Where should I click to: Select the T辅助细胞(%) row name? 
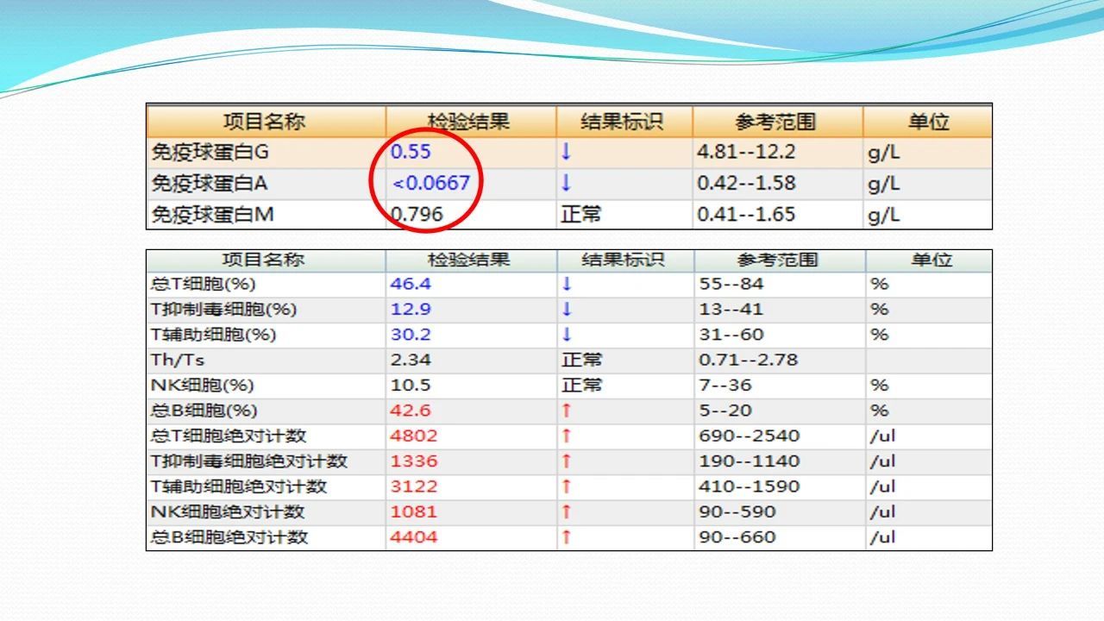[214, 335]
